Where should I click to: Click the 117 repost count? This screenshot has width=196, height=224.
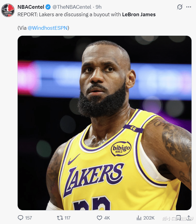pyautogui.click(x=67, y=218)
